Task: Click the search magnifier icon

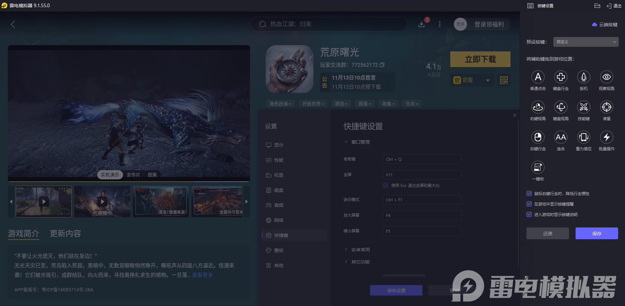Action: 262,24
